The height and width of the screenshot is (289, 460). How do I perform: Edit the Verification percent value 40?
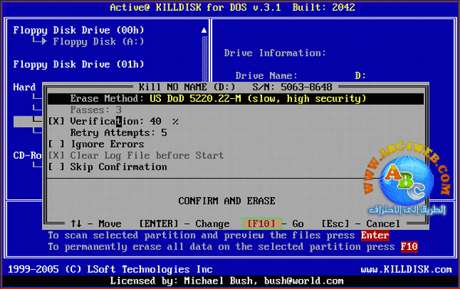pyautogui.click(x=156, y=121)
